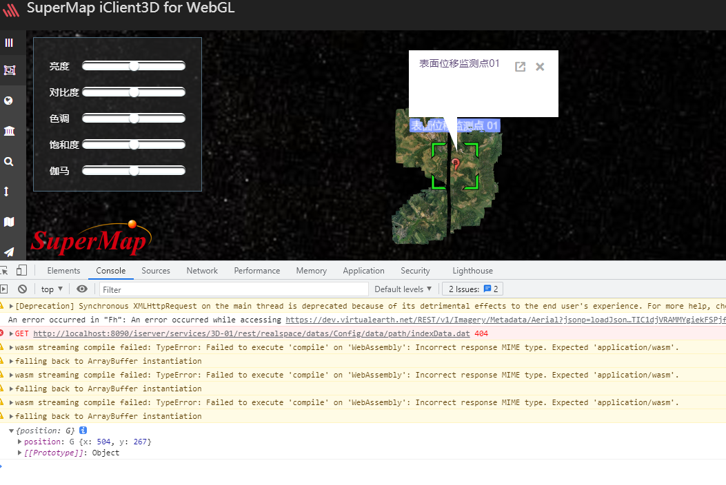Click the folded map icon in the sidebar
Screen dimensions: 726x485
coord(9,222)
